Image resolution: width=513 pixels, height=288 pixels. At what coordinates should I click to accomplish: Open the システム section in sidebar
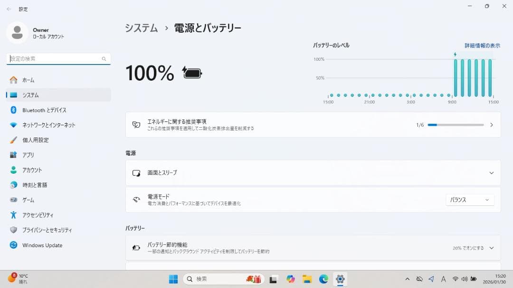pyautogui.click(x=28, y=95)
